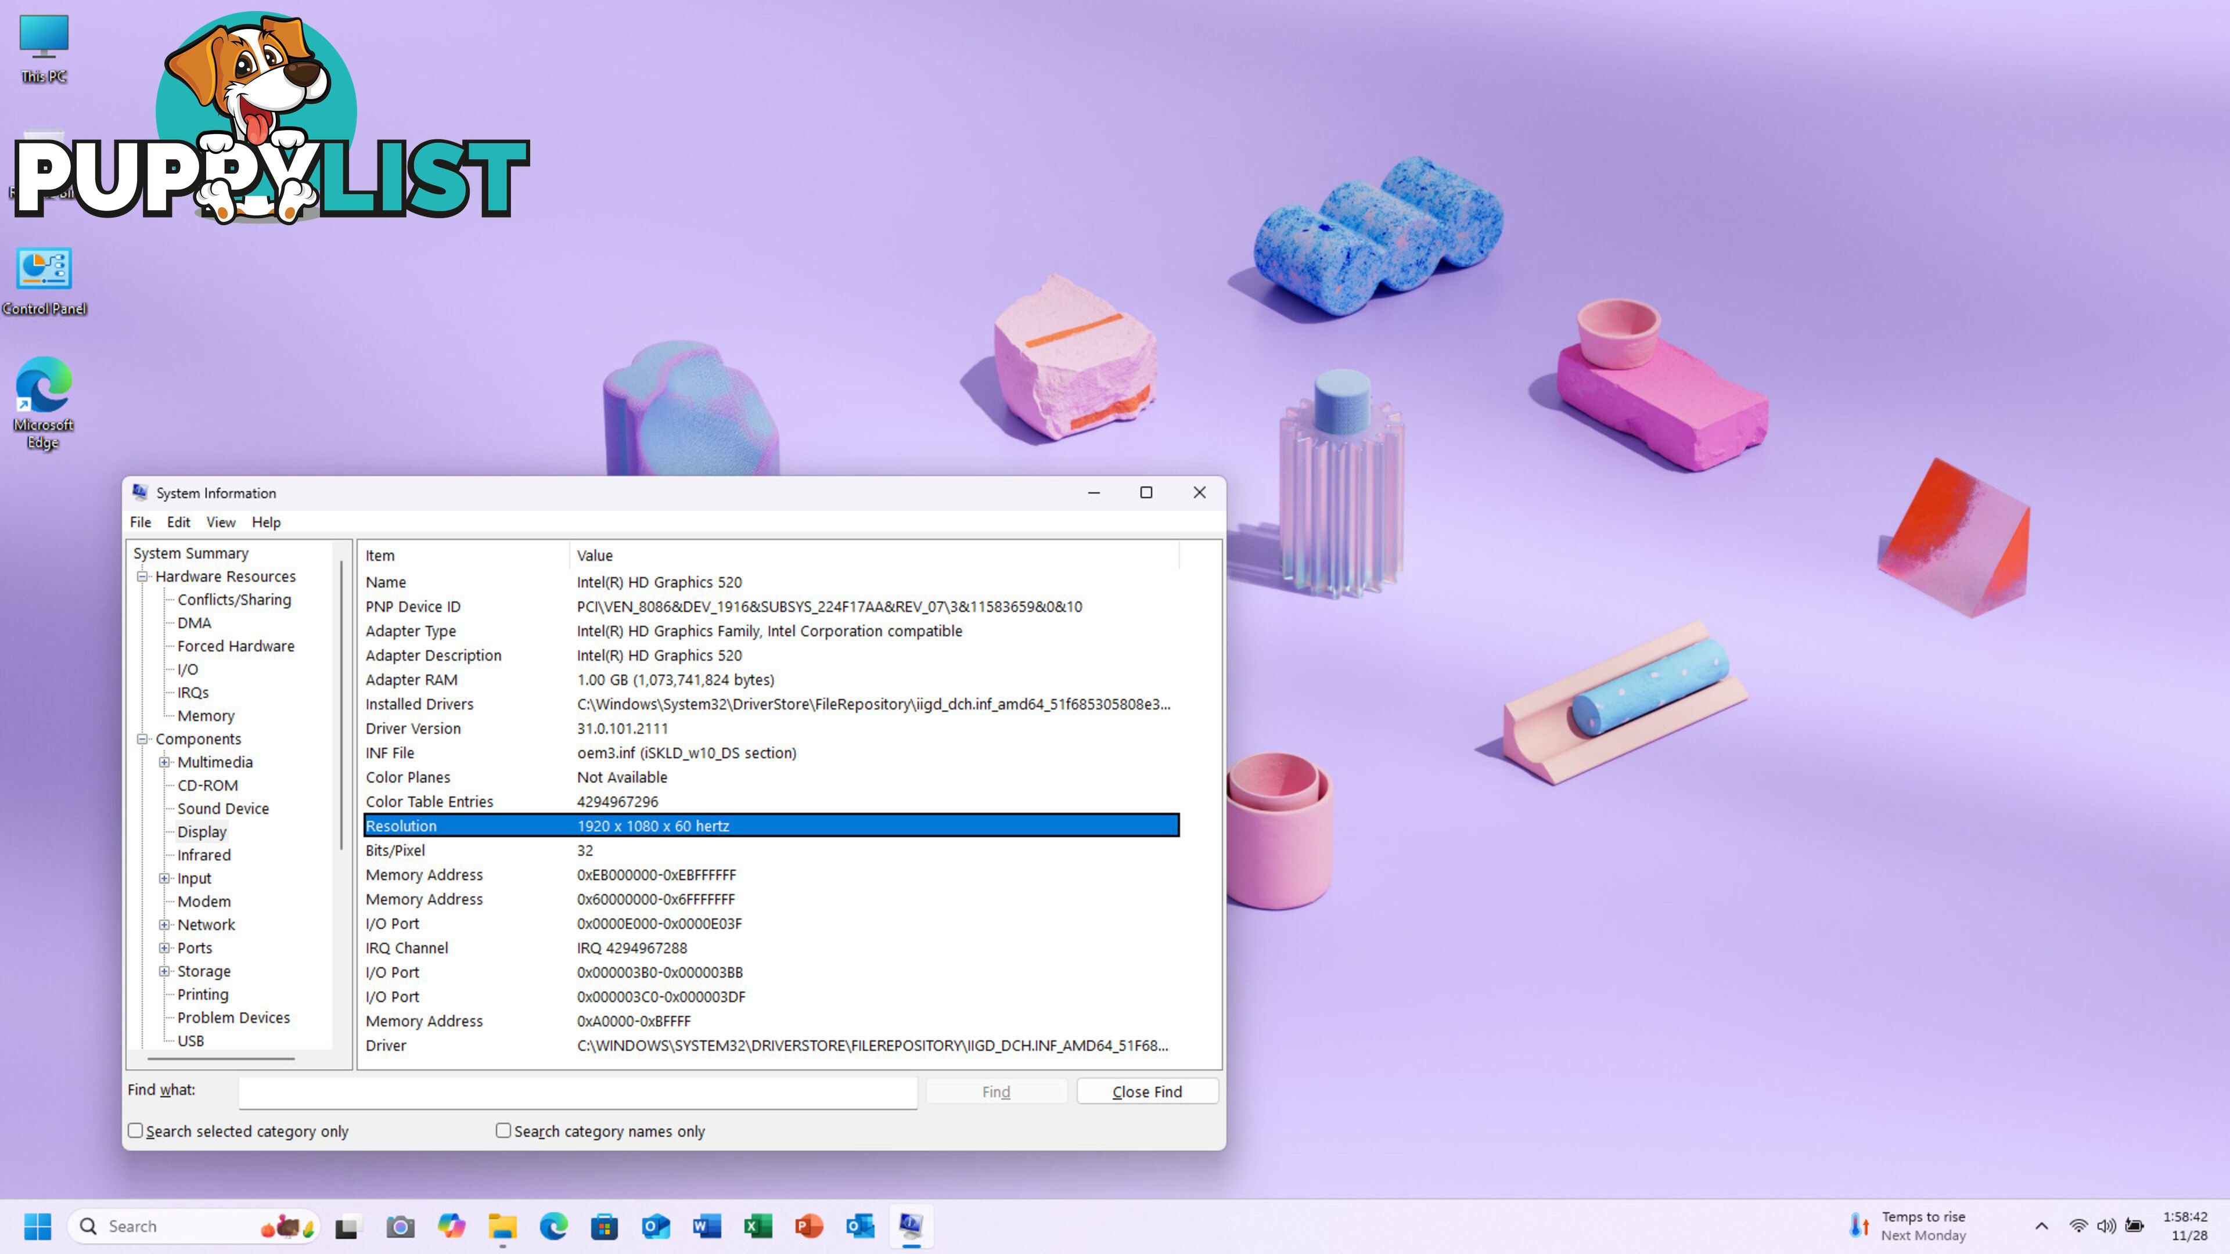
Task: Open Control Panel from desktop icon
Action: [x=44, y=268]
